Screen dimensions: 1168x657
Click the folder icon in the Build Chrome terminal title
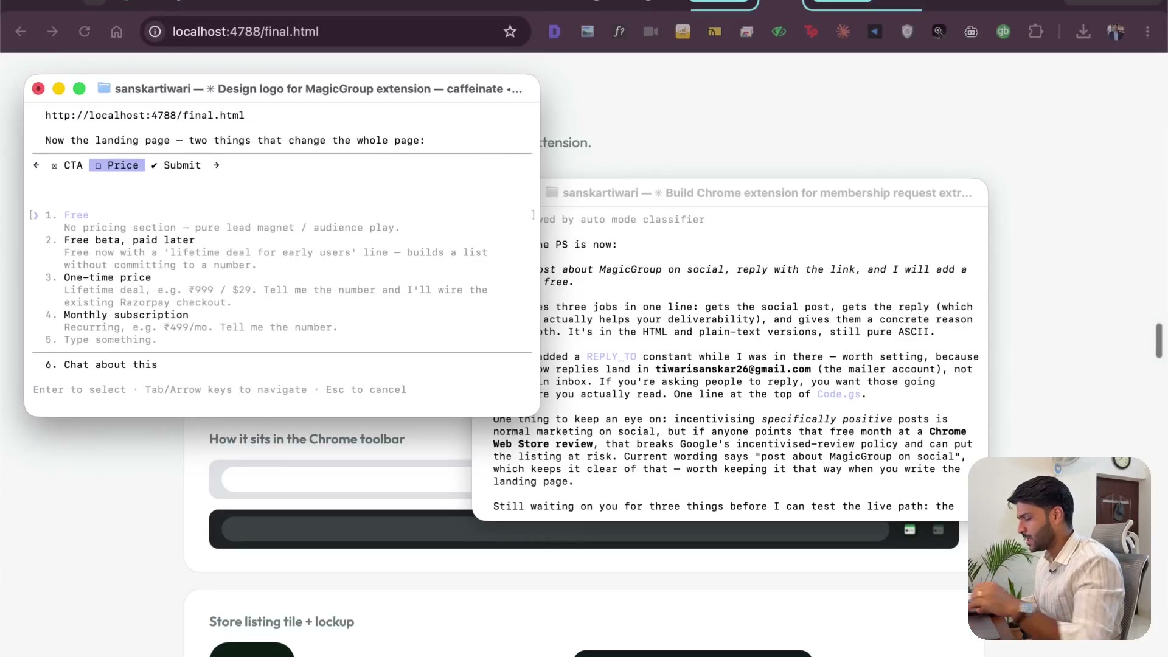pos(552,192)
